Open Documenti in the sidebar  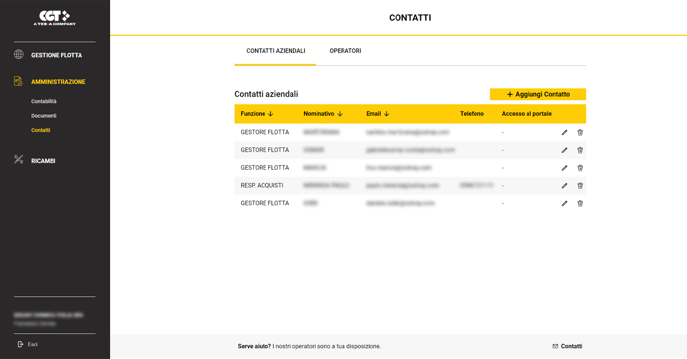tap(43, 116)
